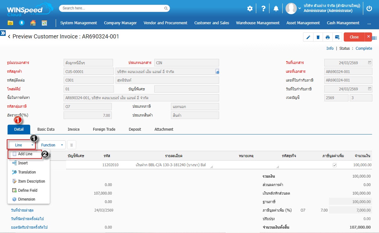Viewport: 379px width, 233px height.
Task: Switch to the Basic Data tab
Action: pyautogui.click(x=46, y=129)
